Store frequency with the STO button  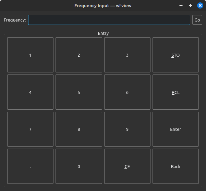click(x=175, y=55)
